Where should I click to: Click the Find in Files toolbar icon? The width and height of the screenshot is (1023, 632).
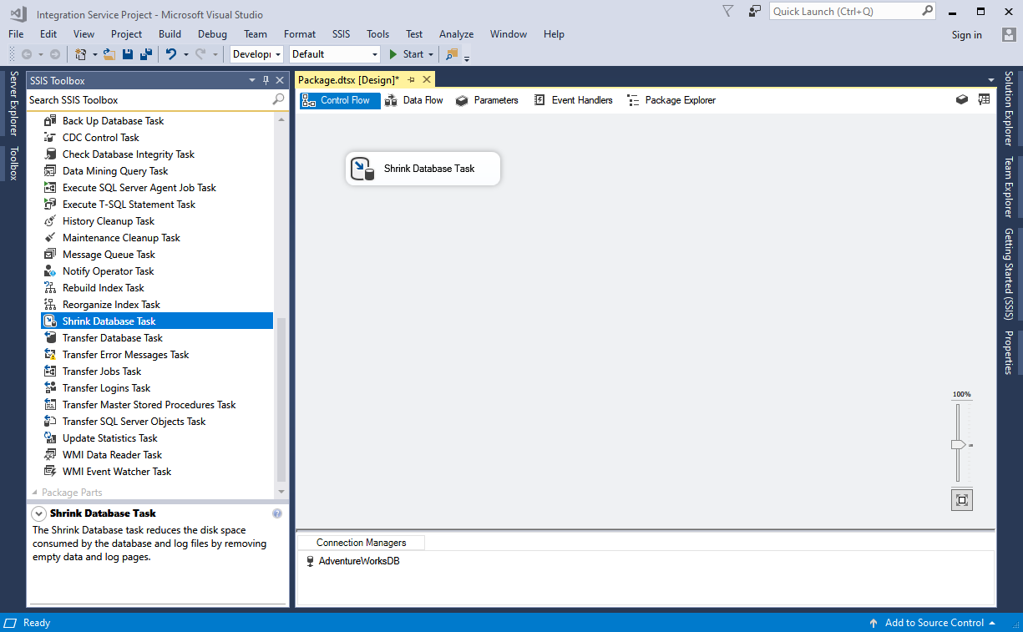[452, 54]
